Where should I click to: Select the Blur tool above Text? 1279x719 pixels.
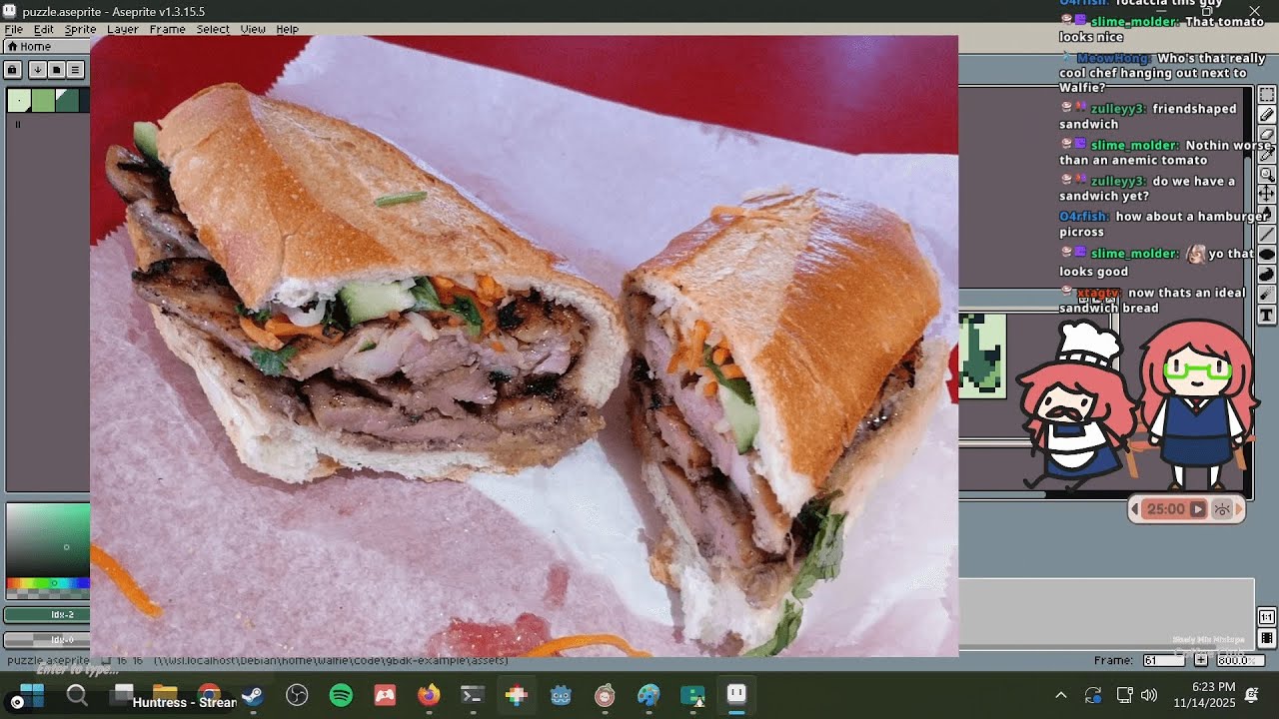1266,295
